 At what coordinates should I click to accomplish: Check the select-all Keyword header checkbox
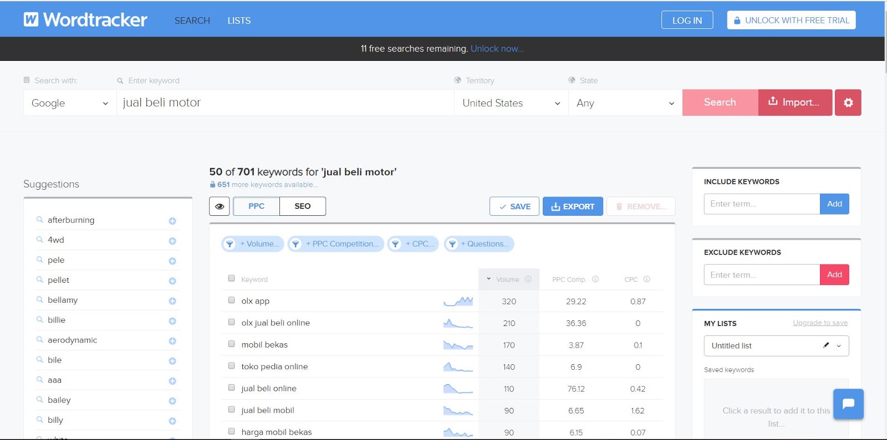pos(232,278)
